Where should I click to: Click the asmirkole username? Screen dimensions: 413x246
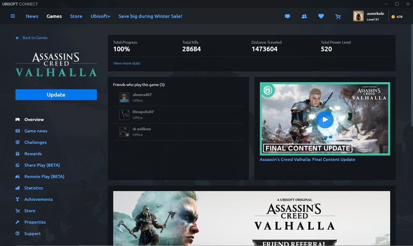tap(375, 13)
